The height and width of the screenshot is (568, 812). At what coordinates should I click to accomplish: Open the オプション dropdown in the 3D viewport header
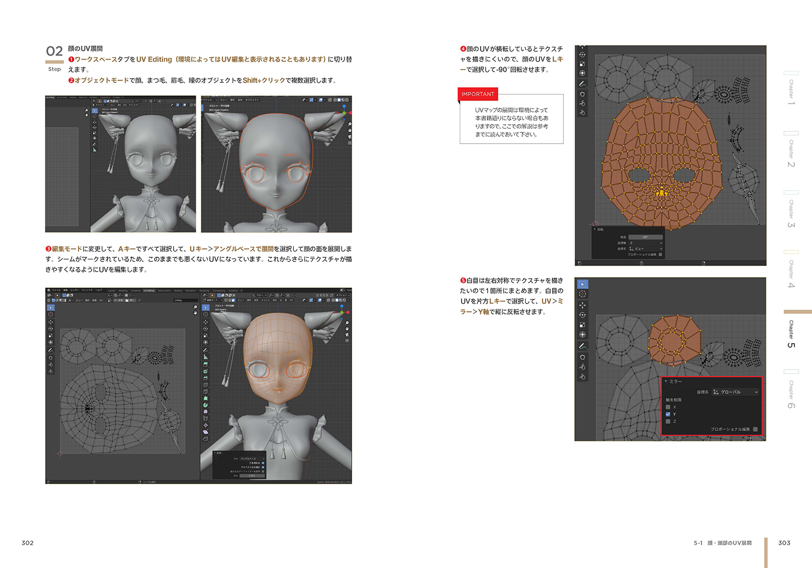pos(342,295)
